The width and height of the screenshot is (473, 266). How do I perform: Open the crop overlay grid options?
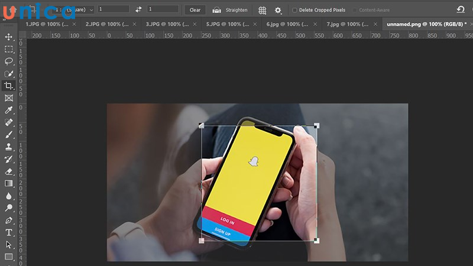[x=263, y=10]
